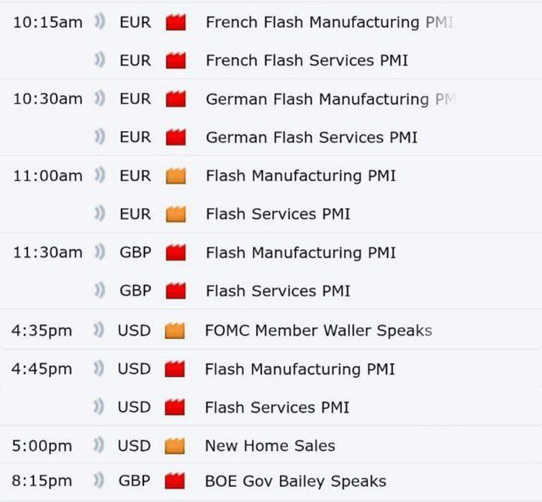The image size is (542, 502).
Task: Click red impact icon for GBP Flash Services PMI
Action: 176,291
